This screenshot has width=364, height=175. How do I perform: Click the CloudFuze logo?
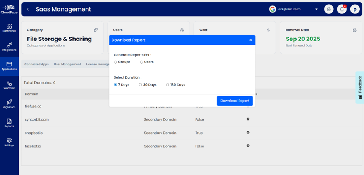(9, 9)
